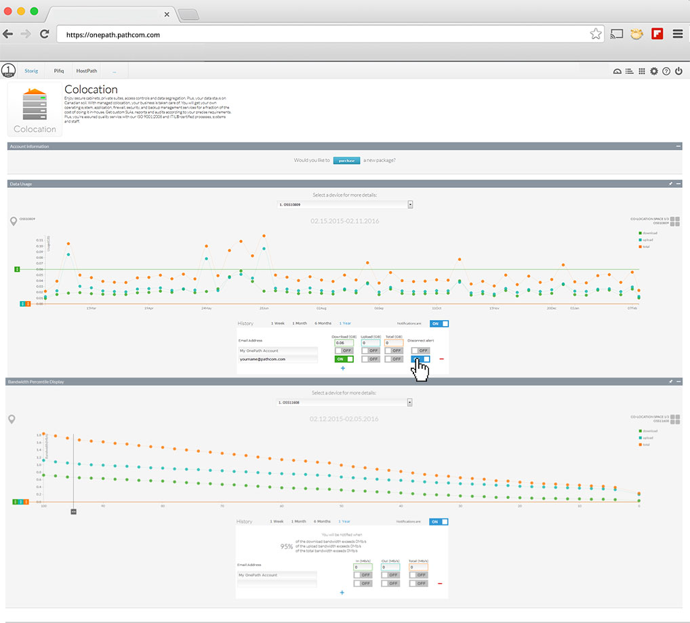Click the browser address bar URL
This screenshot has height=623, width=690.
(x=113, y=35)
